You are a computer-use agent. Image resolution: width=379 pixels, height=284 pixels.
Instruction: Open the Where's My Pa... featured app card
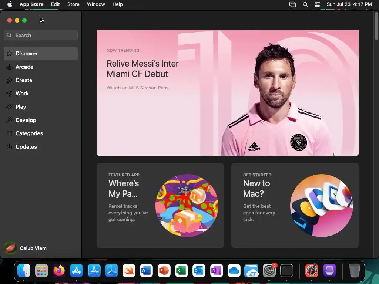[x=160, y=206]
